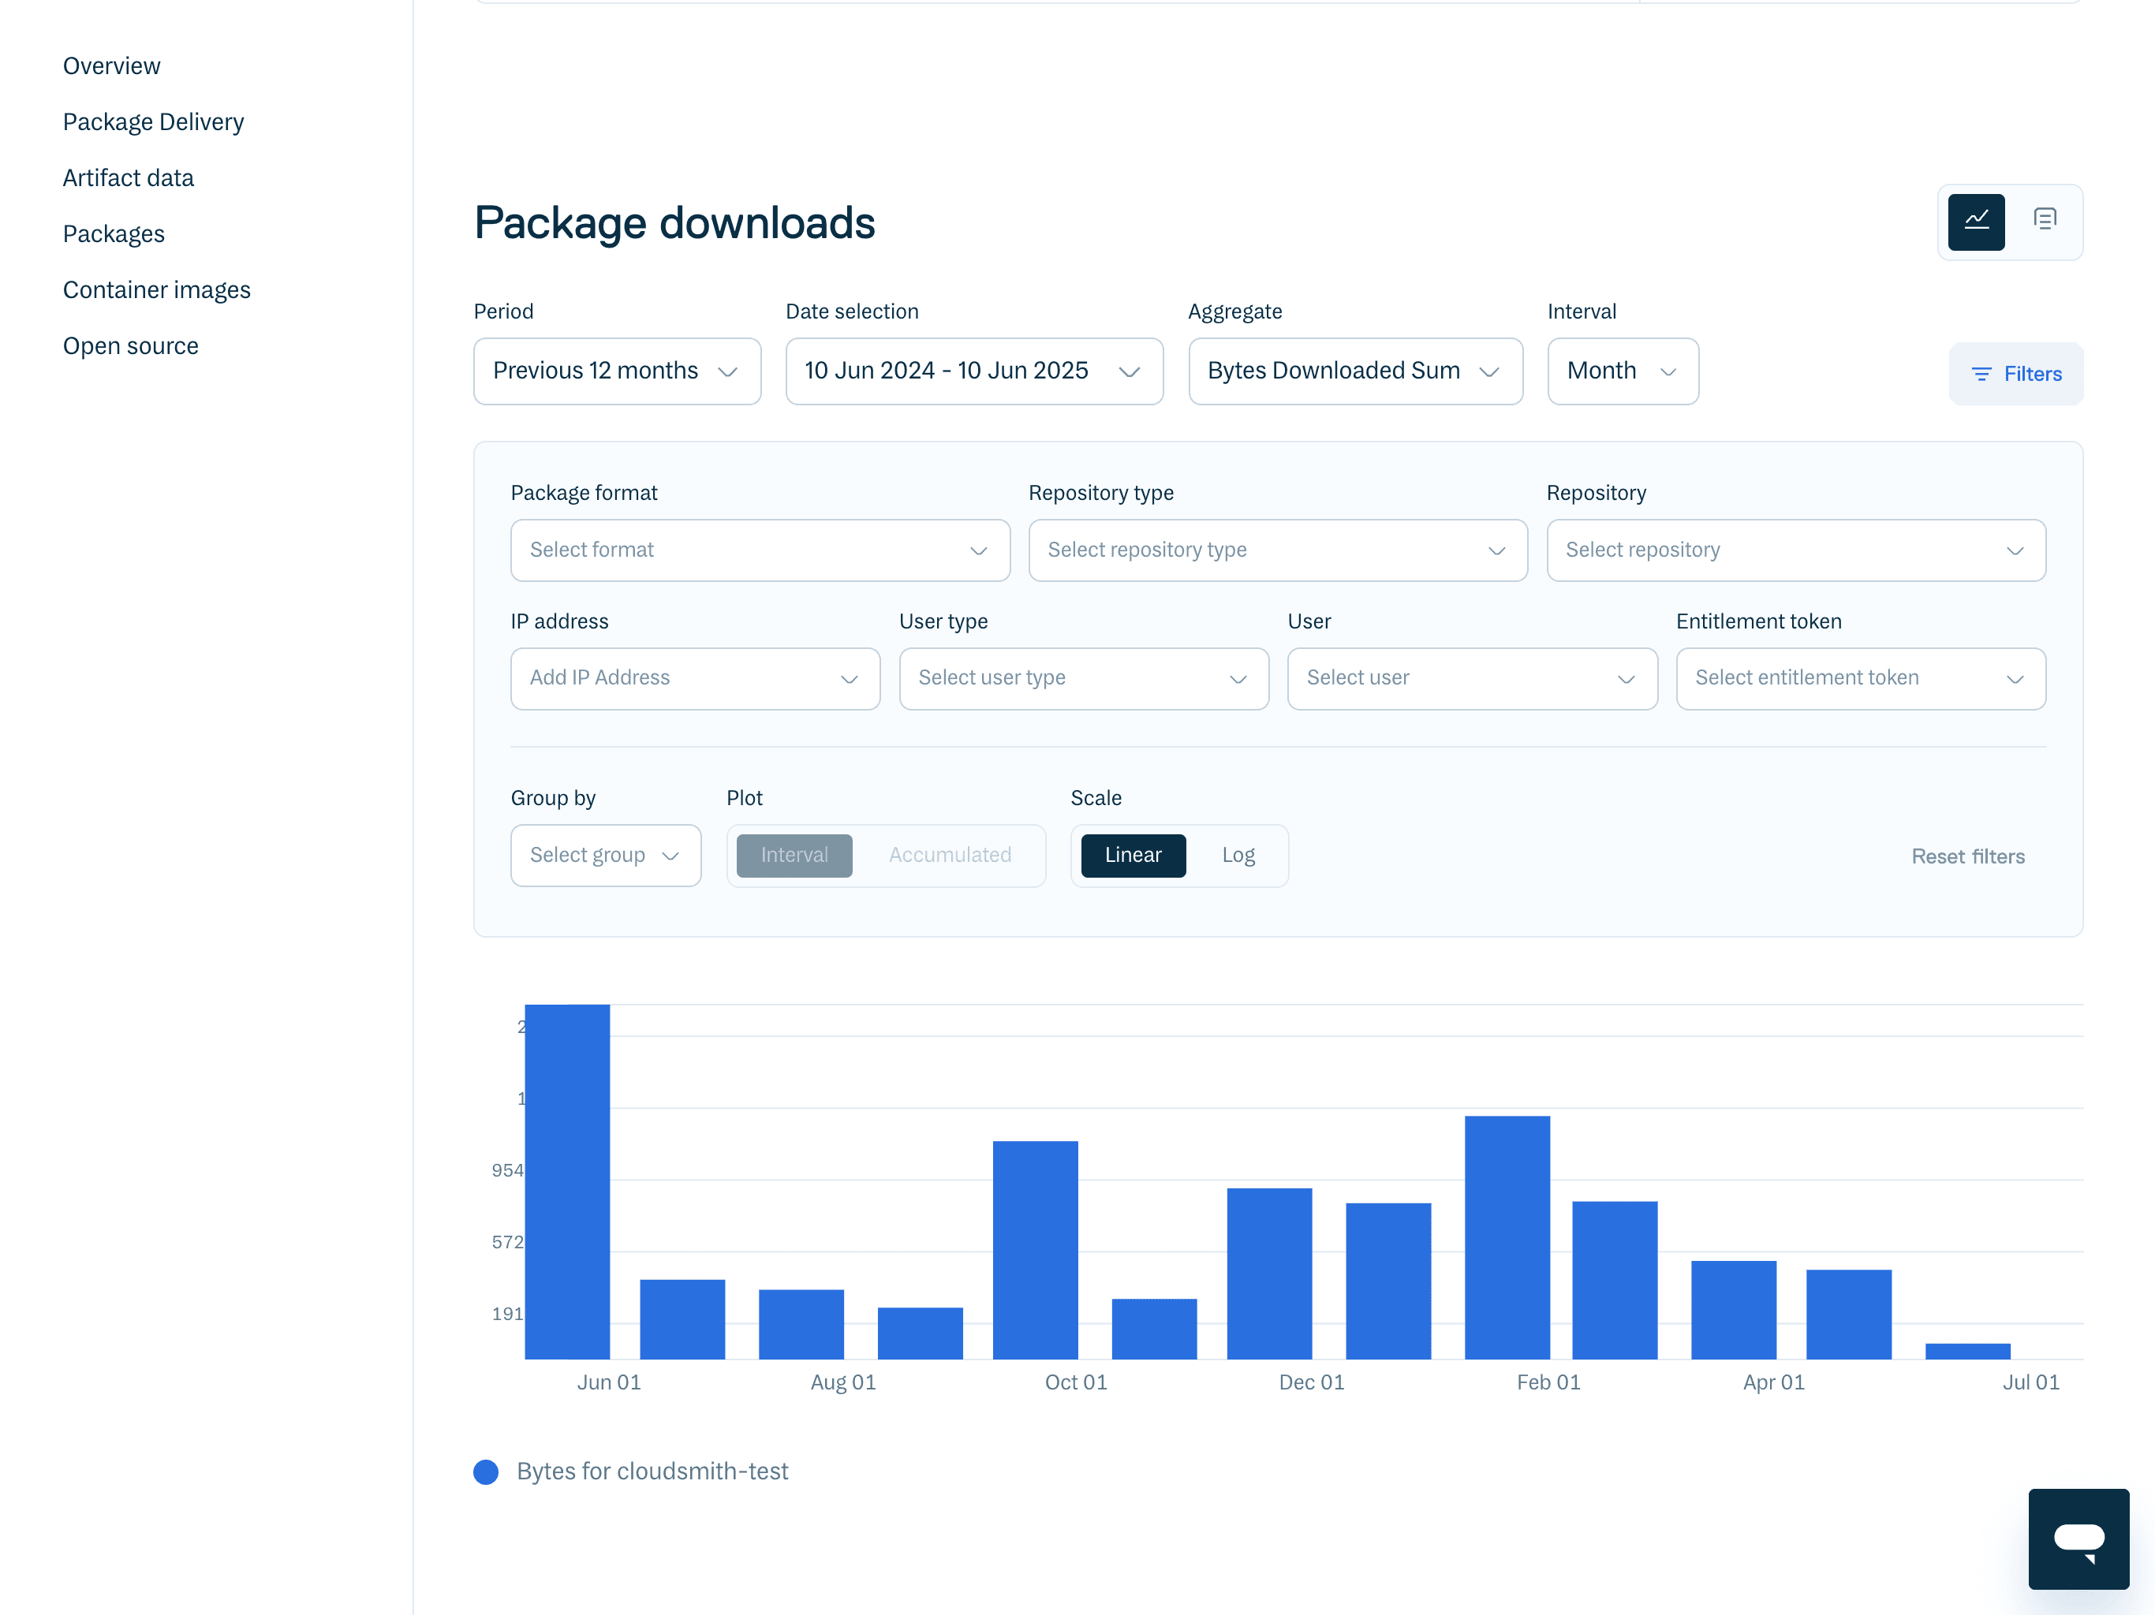Change the Bytes Downloaded Sum aggregate
2155x1615 pixels.
click(x=1355, y=371)
